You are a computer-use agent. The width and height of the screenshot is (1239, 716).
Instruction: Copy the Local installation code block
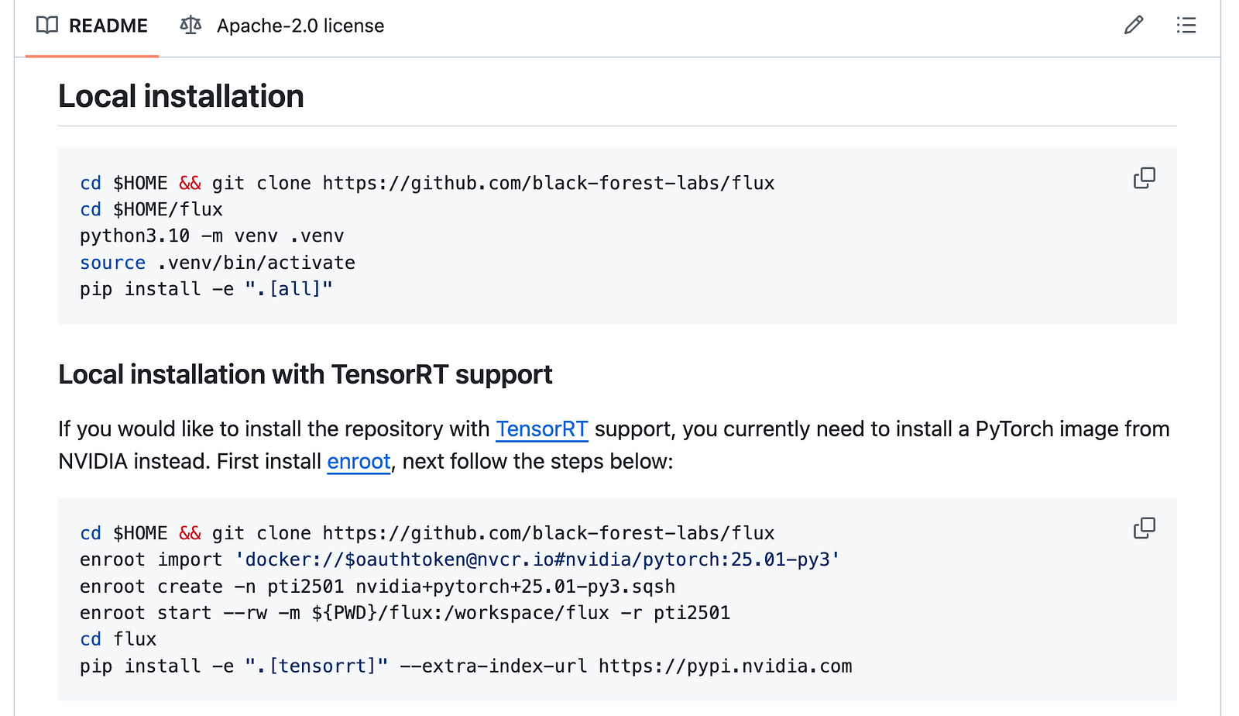point(1145,177)
